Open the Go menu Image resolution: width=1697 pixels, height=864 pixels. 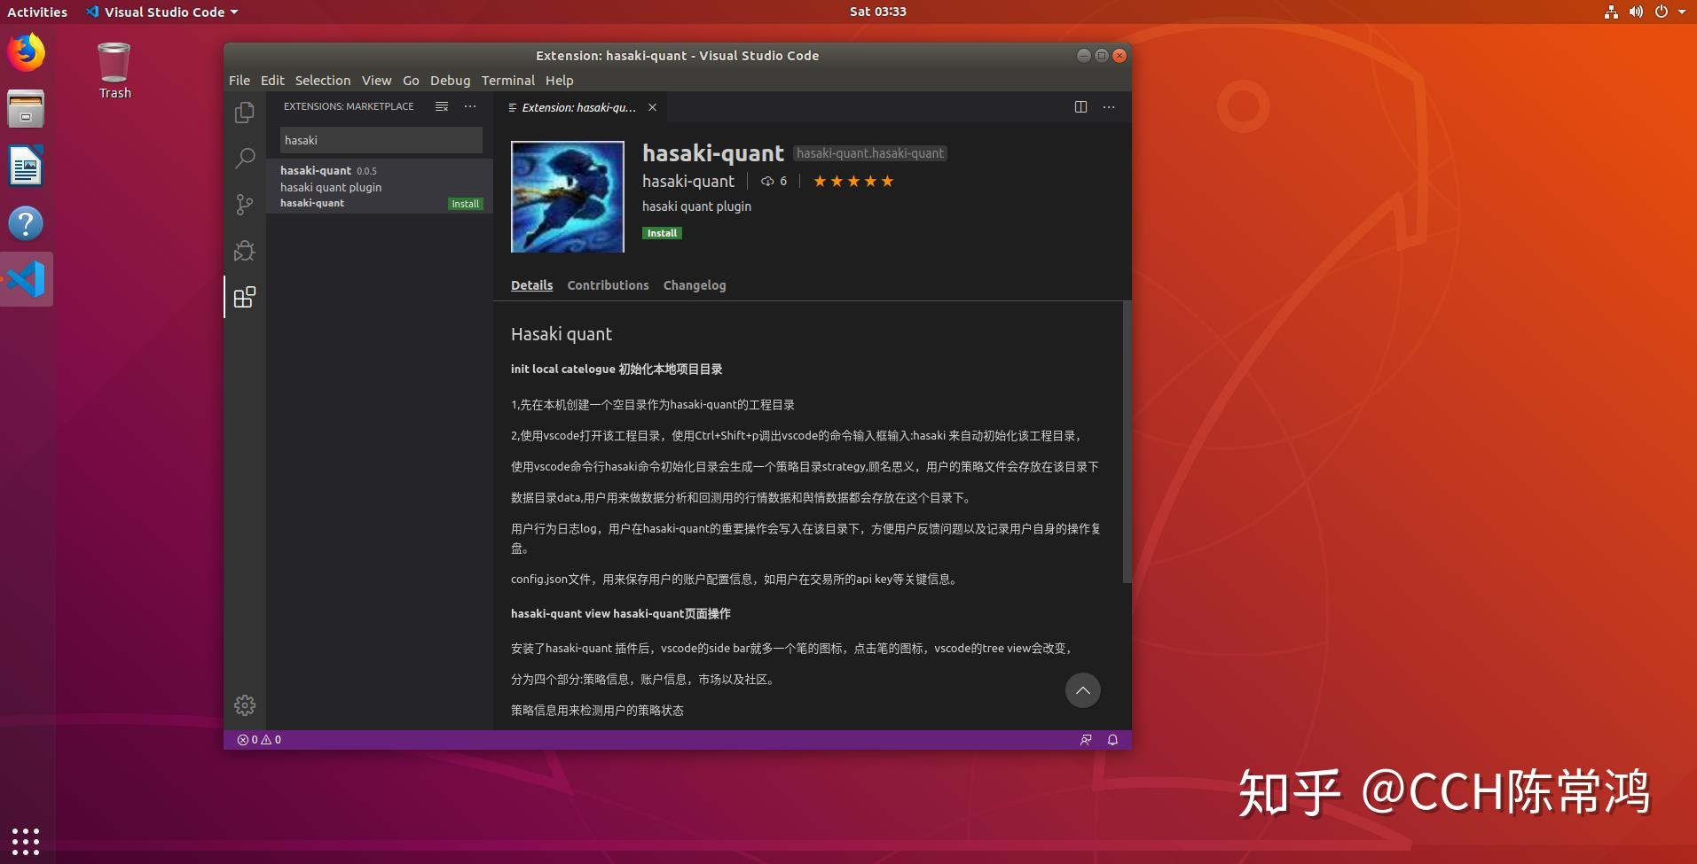tap(411, 80)
